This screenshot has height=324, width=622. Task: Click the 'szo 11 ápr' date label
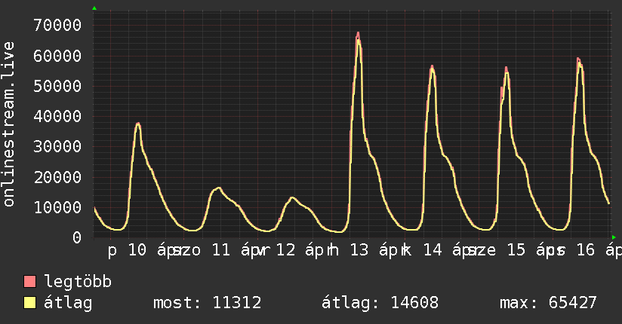click(219, 250)
